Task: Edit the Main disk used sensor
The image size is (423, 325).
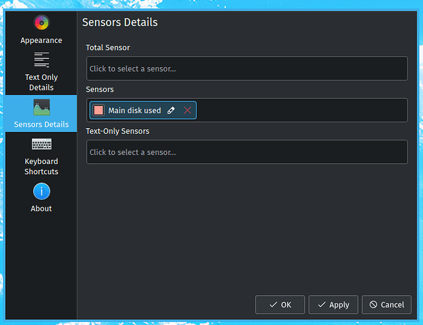Action: tap(171, 110)
